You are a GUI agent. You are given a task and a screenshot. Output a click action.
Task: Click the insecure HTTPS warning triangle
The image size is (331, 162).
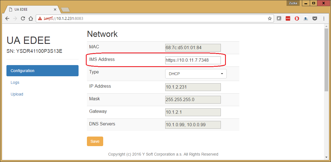[x=40, y=18]
